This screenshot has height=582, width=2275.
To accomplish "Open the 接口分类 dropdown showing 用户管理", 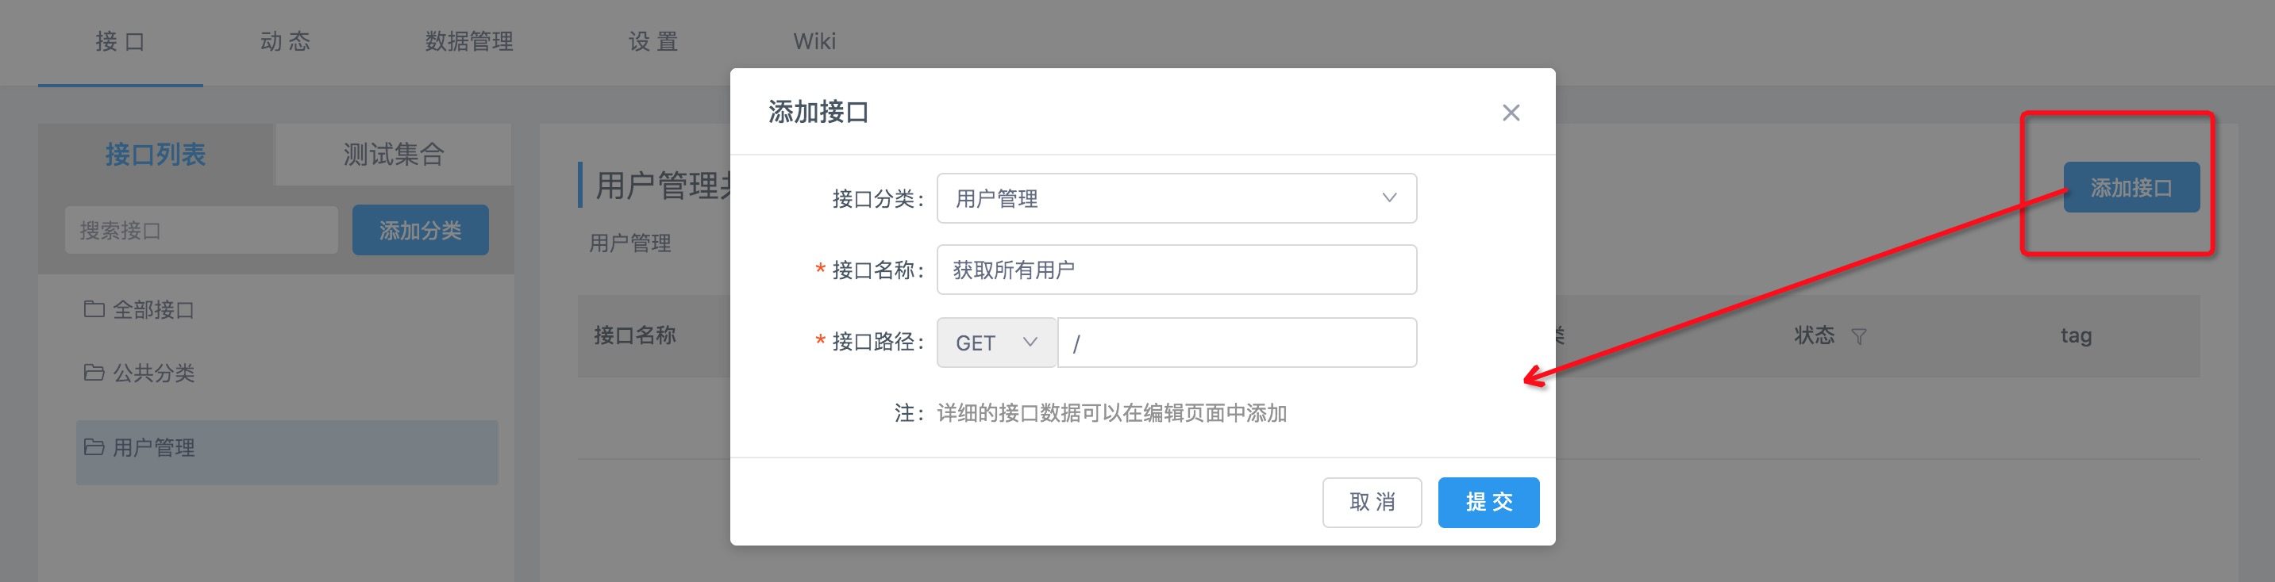I will click(x=1175, y=197).
